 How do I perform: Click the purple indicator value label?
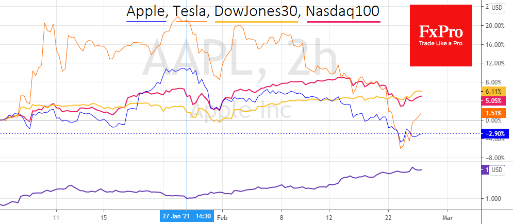[484, 170]
